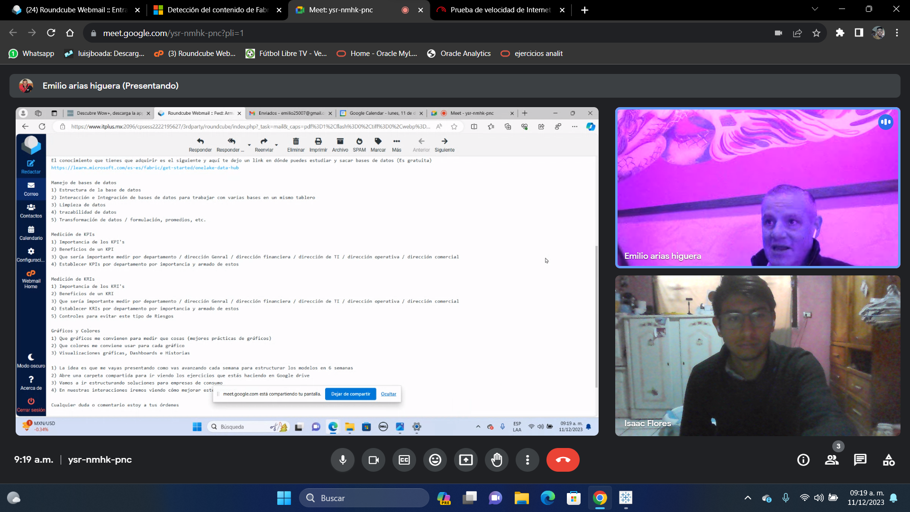
Task: Switch to Prueba de velocidad de Internet tab
Action: (x=500, y=10)
